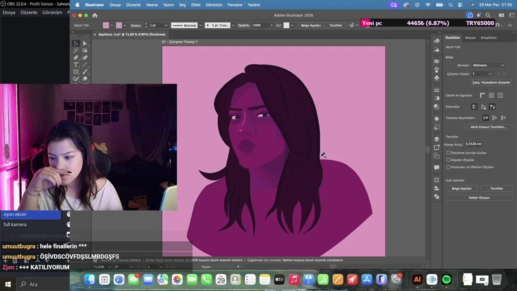Image resolution: width=517 pixels, height=291 pixels.
Task: Select the Paintbrush tool
Action: [85, 72]
